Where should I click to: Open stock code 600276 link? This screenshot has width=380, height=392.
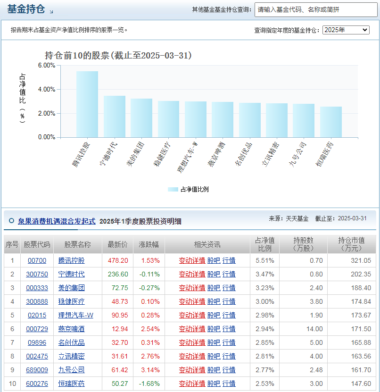pyautogui.click(x=37, y=384)
